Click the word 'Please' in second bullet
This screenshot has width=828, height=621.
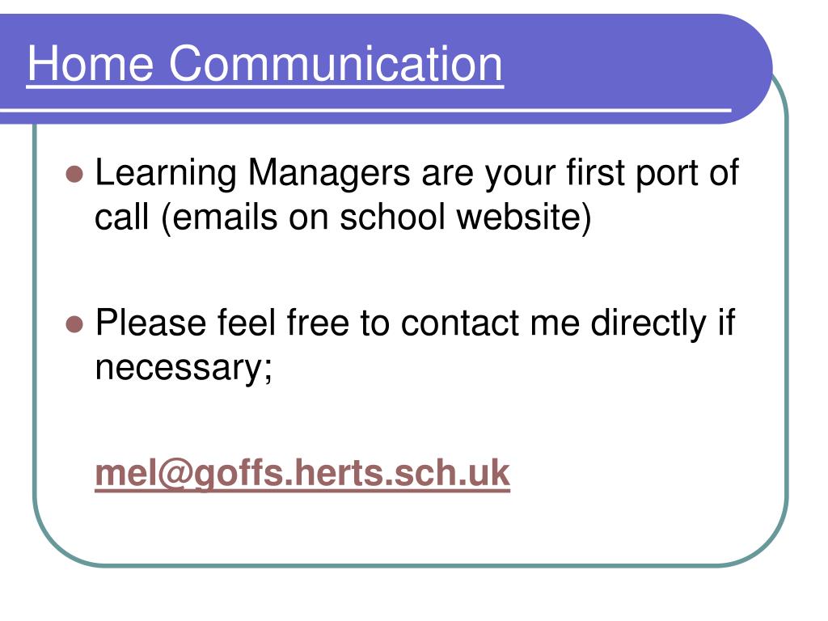point(150,323)
